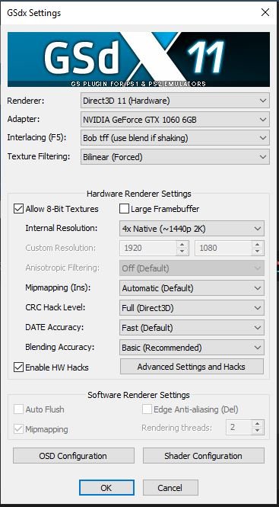
Task: Open the Blending Accuracy dropdown
Action: (192, 348)
